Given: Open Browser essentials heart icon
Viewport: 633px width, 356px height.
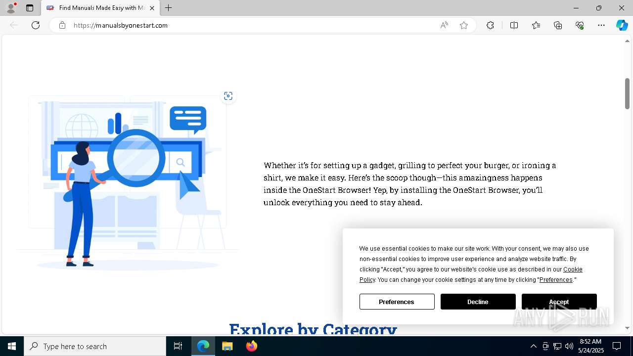Looking at the screenshot, I should click(x=580, y=25).
